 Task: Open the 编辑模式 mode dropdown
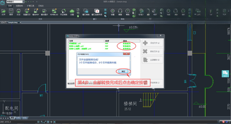[15, 2]
